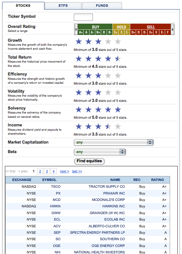This screenshot has width=182, height=254.
Task: Set Efficiency to five stars
Action: 118,76
